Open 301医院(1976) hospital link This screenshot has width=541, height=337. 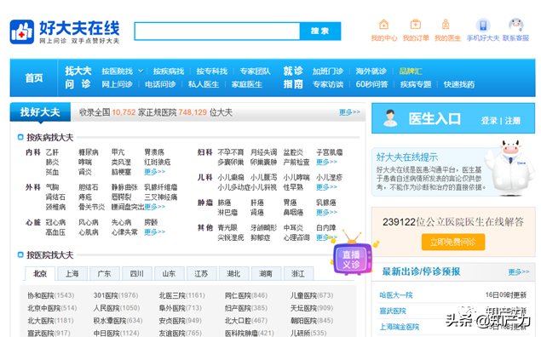coord(116,295)
